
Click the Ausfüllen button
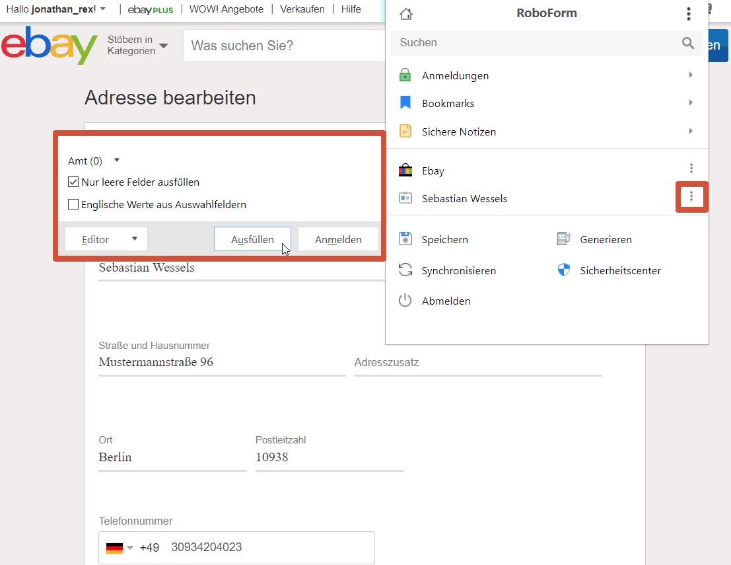(252, 239)
